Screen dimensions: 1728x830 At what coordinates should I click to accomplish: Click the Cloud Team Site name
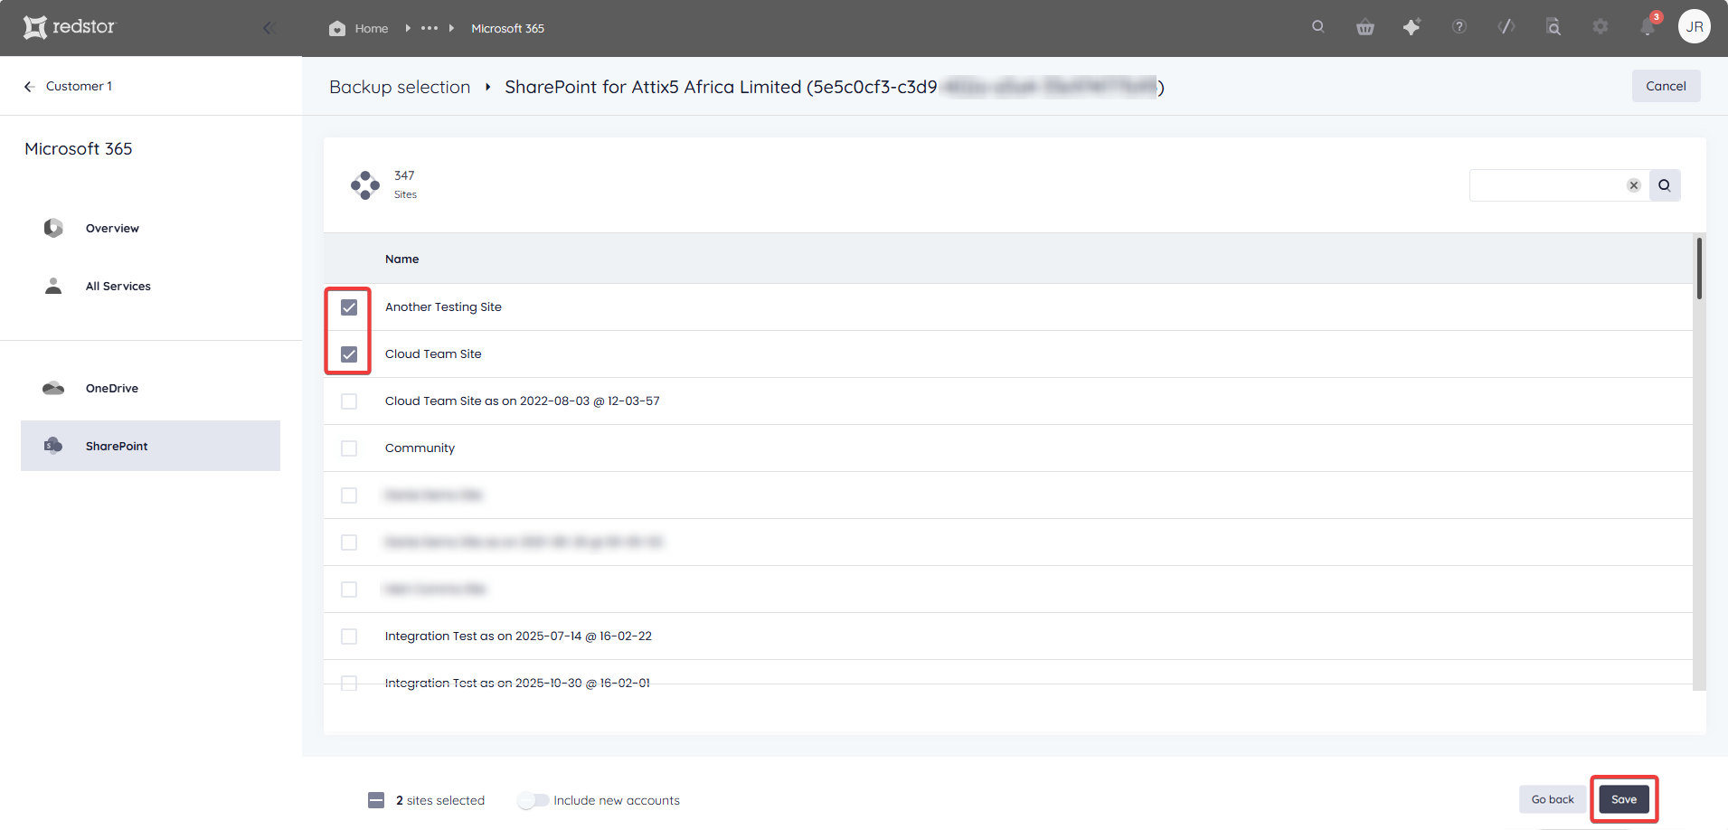[x=433, y=354]
